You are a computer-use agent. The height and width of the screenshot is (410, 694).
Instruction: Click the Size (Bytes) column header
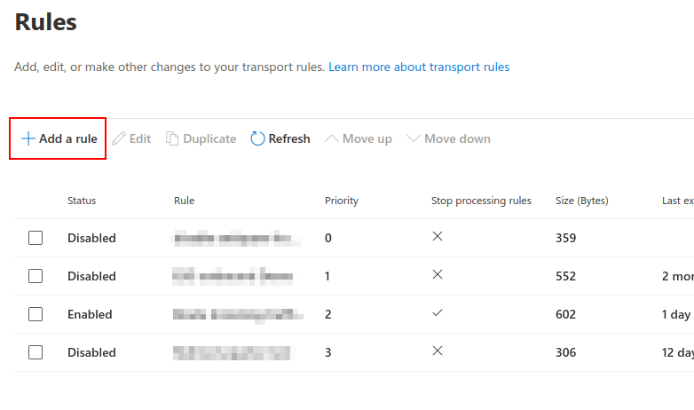(581, 201)
